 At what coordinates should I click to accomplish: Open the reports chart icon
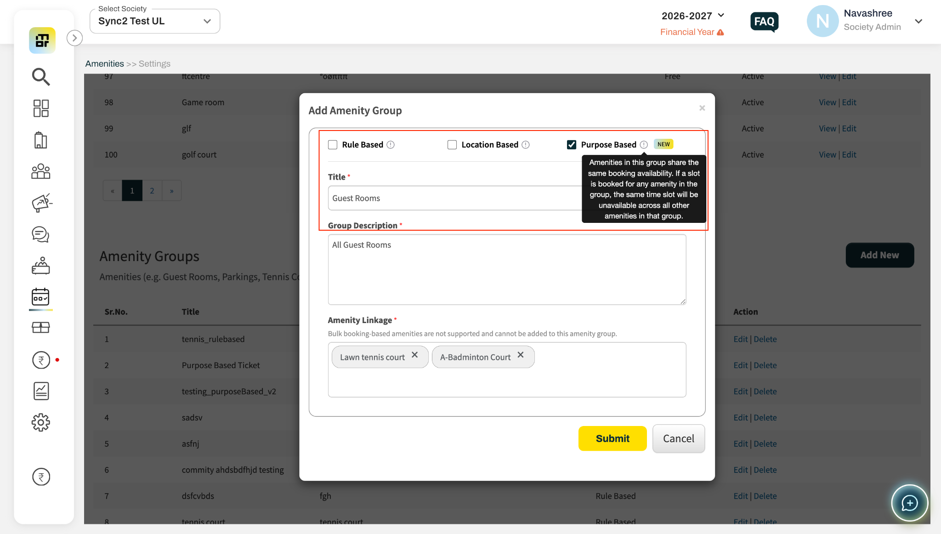tap(41, 391)
